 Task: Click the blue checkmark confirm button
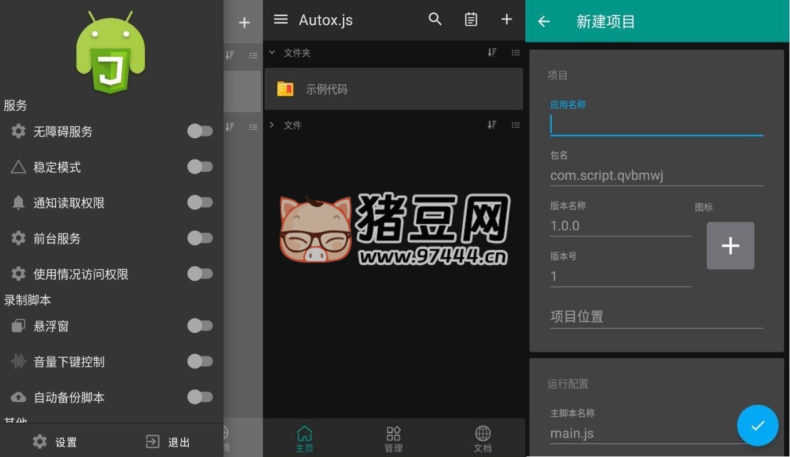[x=757, y=425]
